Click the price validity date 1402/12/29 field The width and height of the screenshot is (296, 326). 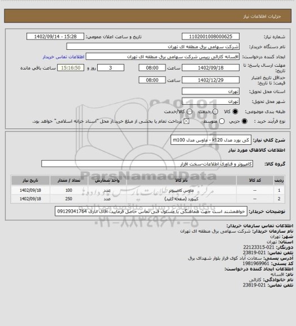tap(211, 80)
